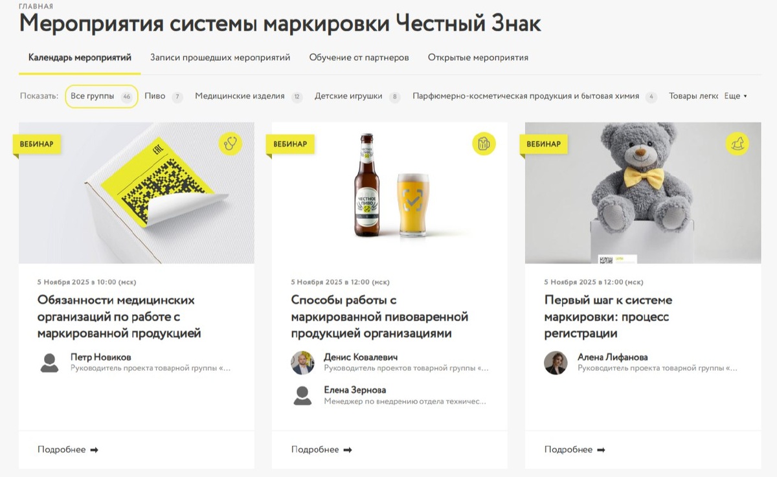This screenshot has height=477, width=777.
Task: Filter by Парфюмерно-косметическая продукция и бытовая химия
Action: click(535, 96)
